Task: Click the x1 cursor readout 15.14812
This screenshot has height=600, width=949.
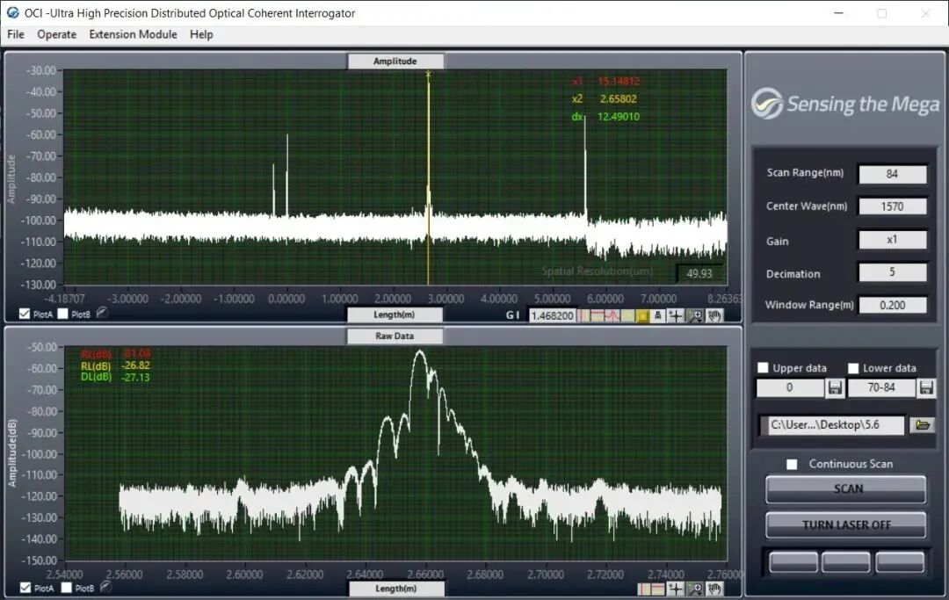Action: [619, 81]
